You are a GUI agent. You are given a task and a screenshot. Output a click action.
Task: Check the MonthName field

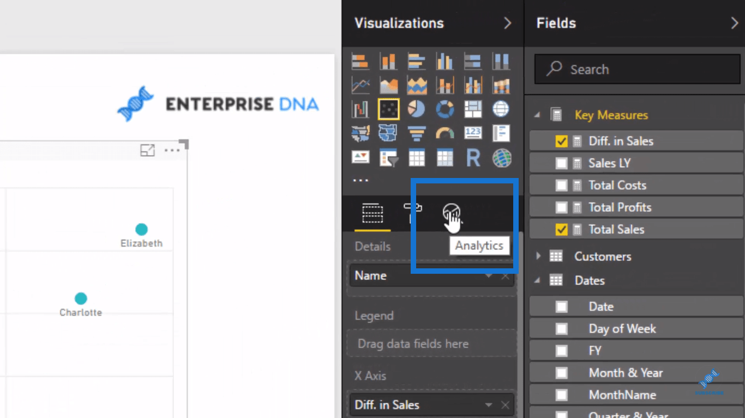[561, 395]
